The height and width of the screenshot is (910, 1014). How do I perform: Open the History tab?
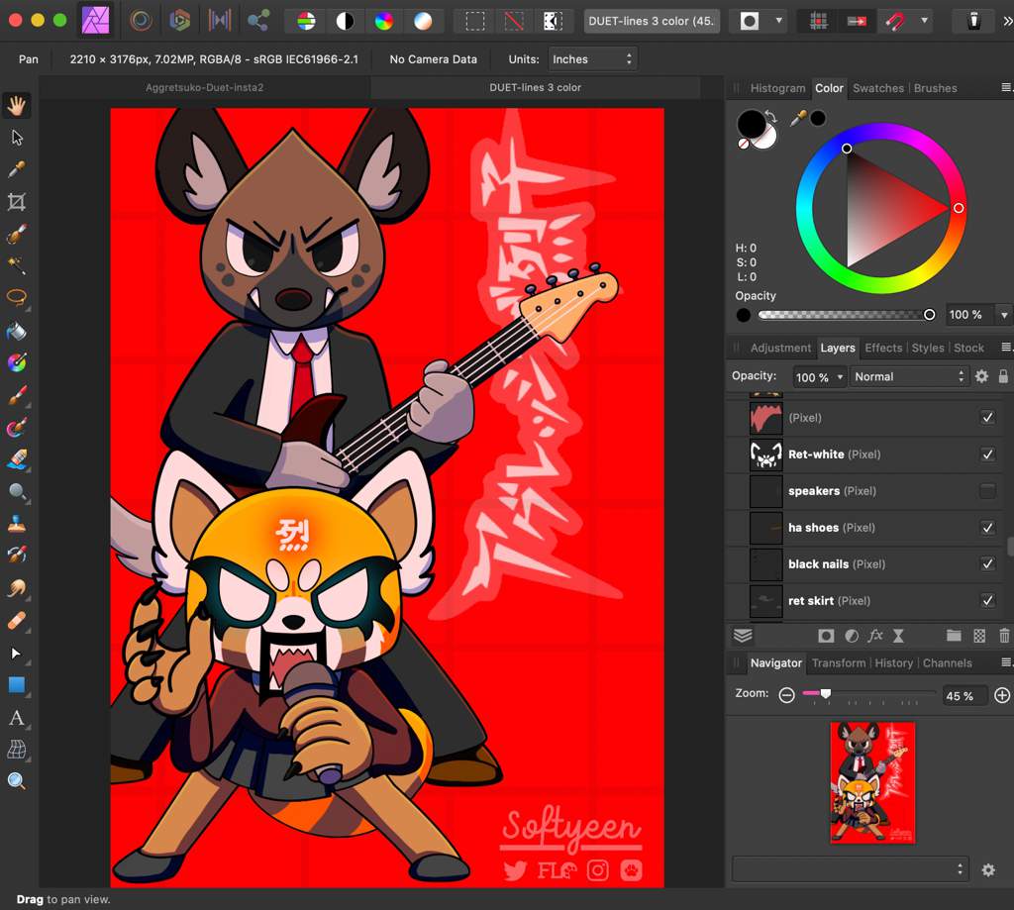pos(894,662)
